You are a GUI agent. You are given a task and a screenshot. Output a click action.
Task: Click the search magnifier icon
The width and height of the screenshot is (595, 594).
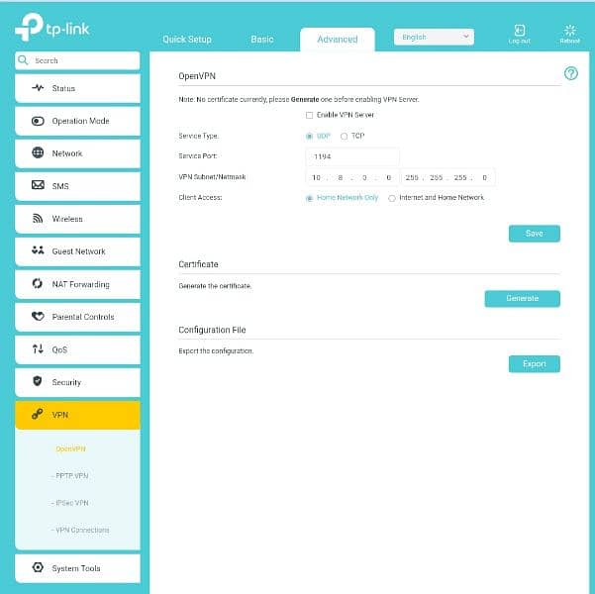click(23, 60)
